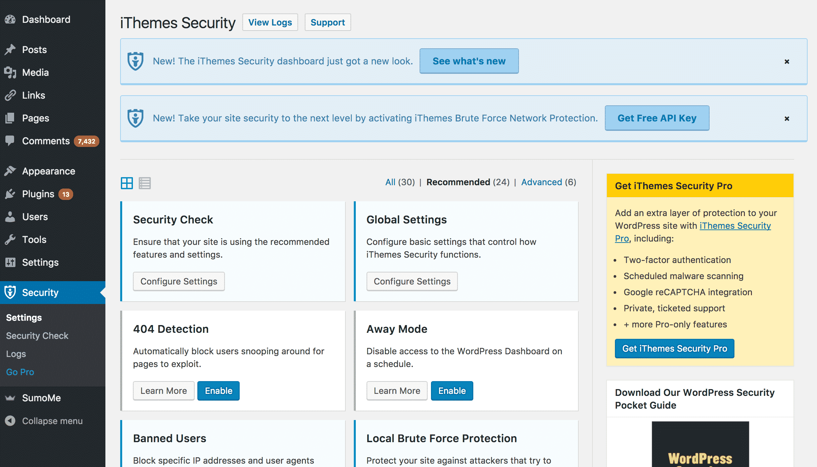Image resolution: width=817 pixels, height=467 pixels.
Task: Click the Plugins plug icon
Action: 10,194
